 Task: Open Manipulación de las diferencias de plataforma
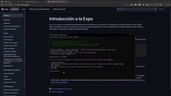[x=11, y=55]
